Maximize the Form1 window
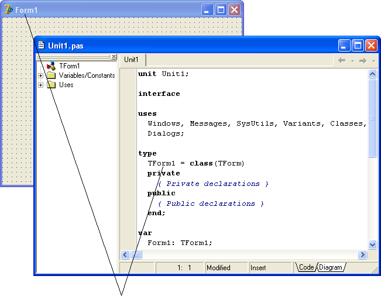 click(x=221, y=10)
